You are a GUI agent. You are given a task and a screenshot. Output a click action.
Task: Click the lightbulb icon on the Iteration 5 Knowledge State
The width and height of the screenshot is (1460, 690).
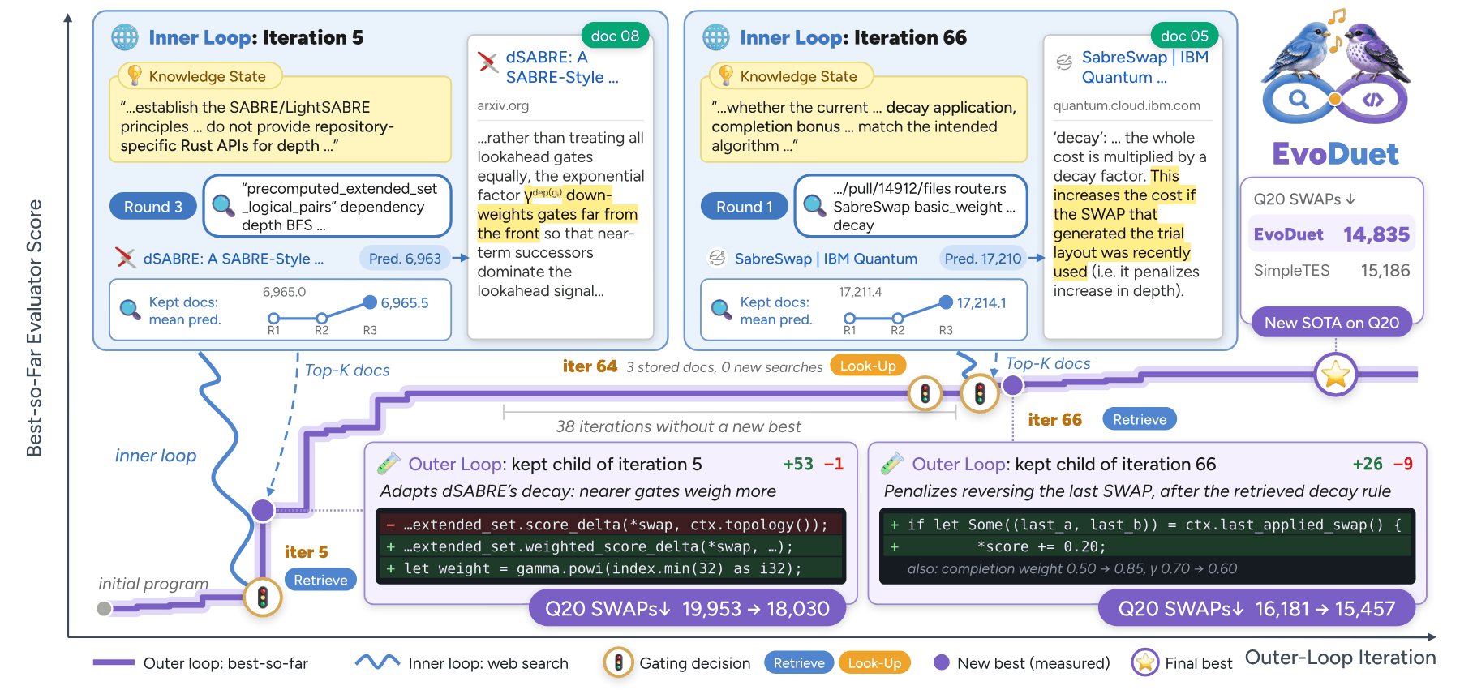[x=135, y=75]
